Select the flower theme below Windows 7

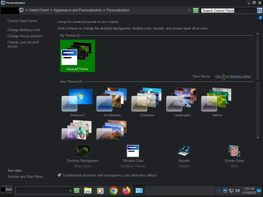pyautogui.click(x=77, y=130)
